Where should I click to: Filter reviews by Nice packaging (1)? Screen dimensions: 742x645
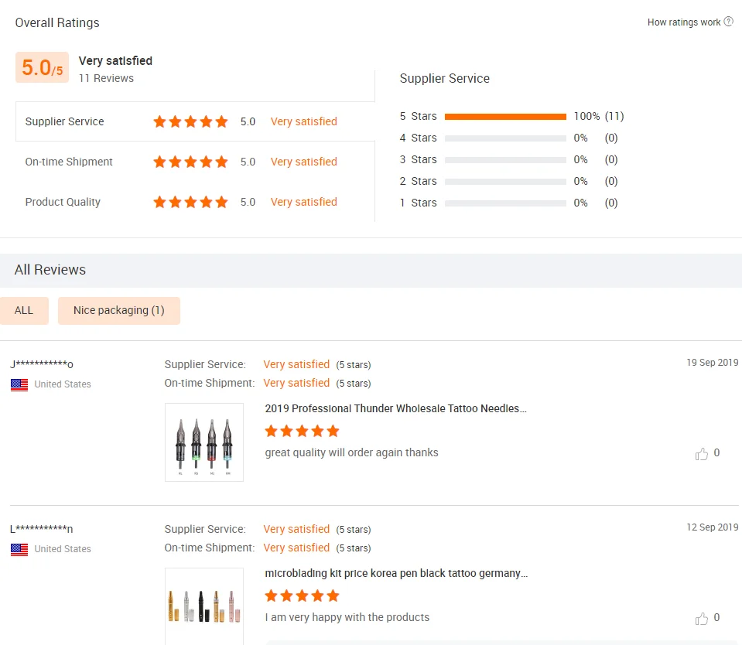(119, 310)
